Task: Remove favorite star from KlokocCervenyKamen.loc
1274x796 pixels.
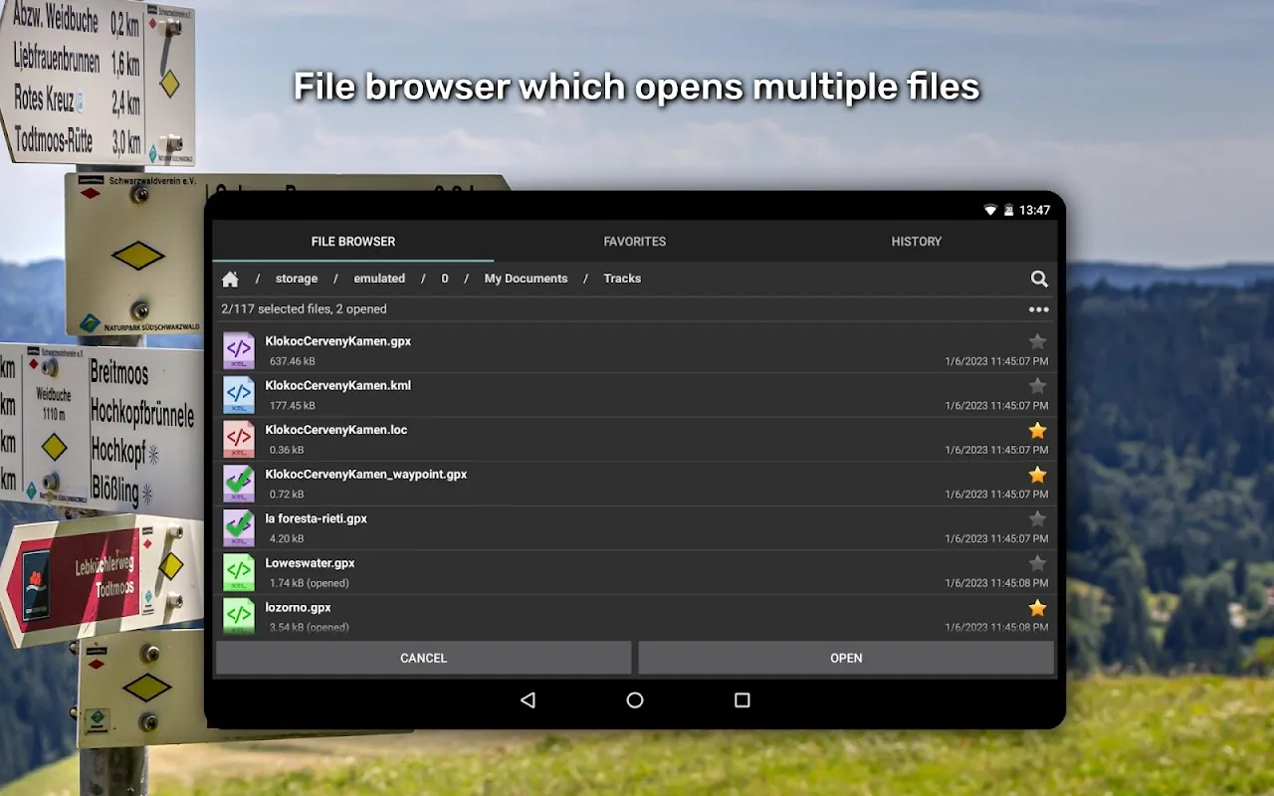Action: pyautogui.click(x=1037, y=431)
